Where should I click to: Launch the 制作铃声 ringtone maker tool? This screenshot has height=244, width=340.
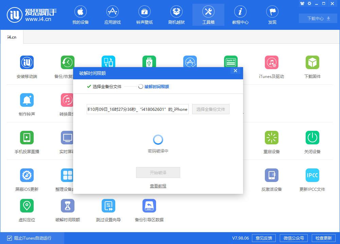[x=27, y=104]
